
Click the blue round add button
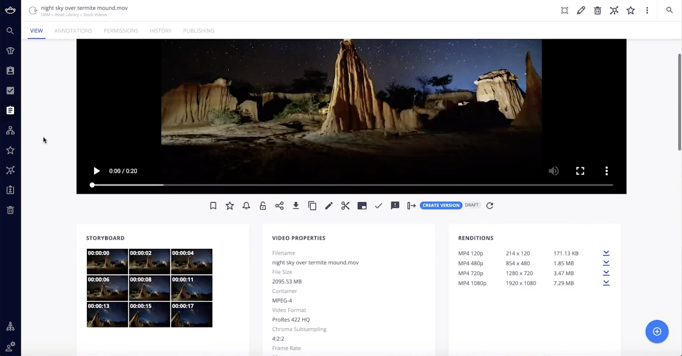click(657, 331)
